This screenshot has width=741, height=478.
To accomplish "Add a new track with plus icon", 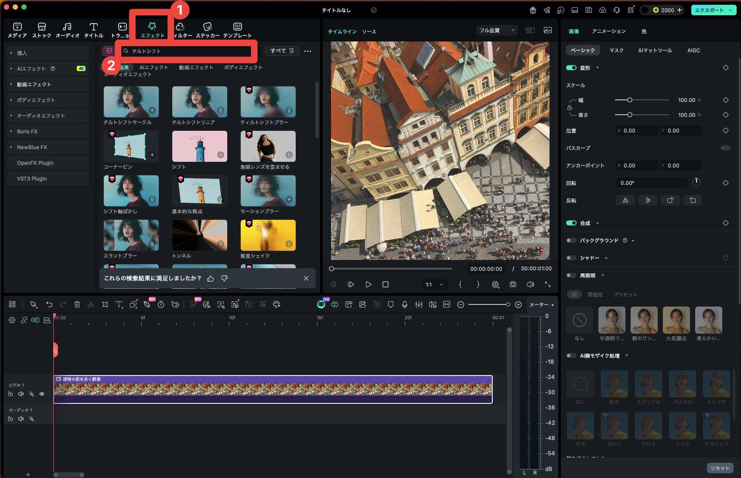I will pyautogui.click(x=28, y=475).
